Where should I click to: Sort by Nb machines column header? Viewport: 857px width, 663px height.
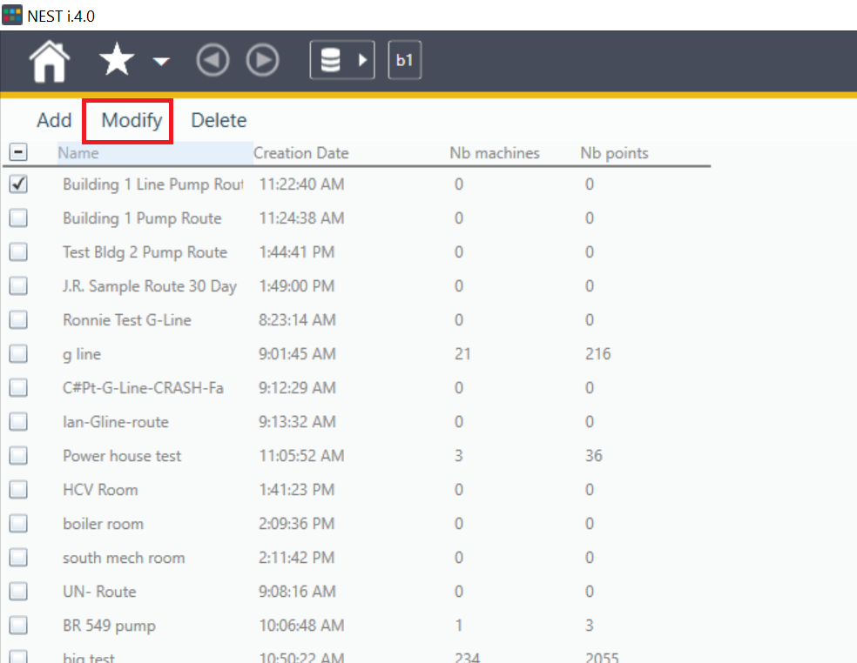pos(495,153)
